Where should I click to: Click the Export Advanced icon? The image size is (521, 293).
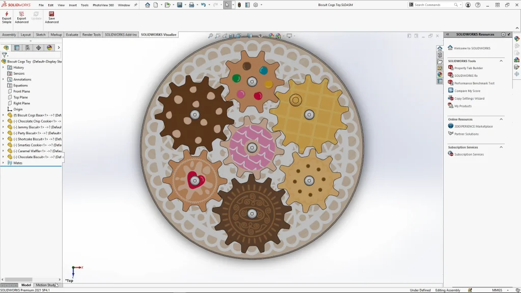[21, 17]
